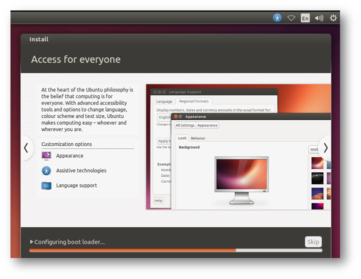Open the accessibility menu in top panel
The height and width of the screenshot is (279, 361).
[x=277, y=17]
